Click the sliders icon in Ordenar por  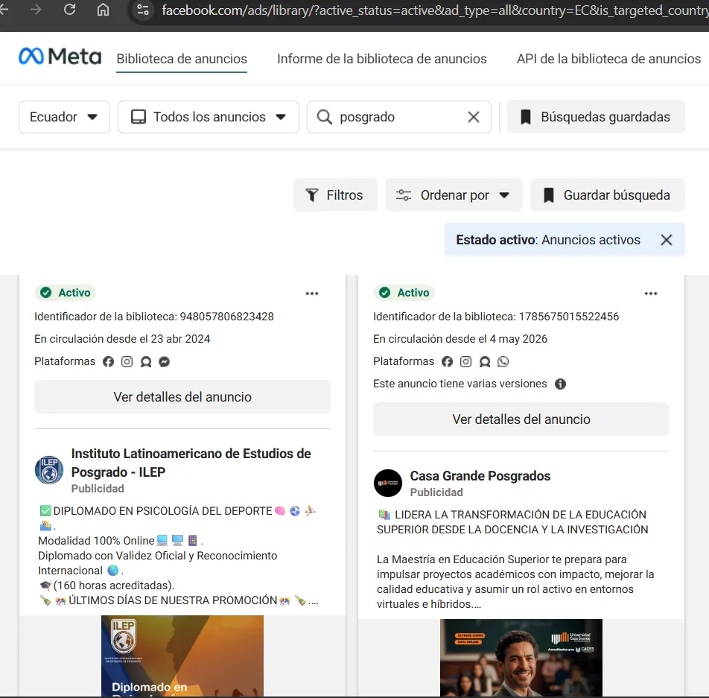click(x=404, y=195)
